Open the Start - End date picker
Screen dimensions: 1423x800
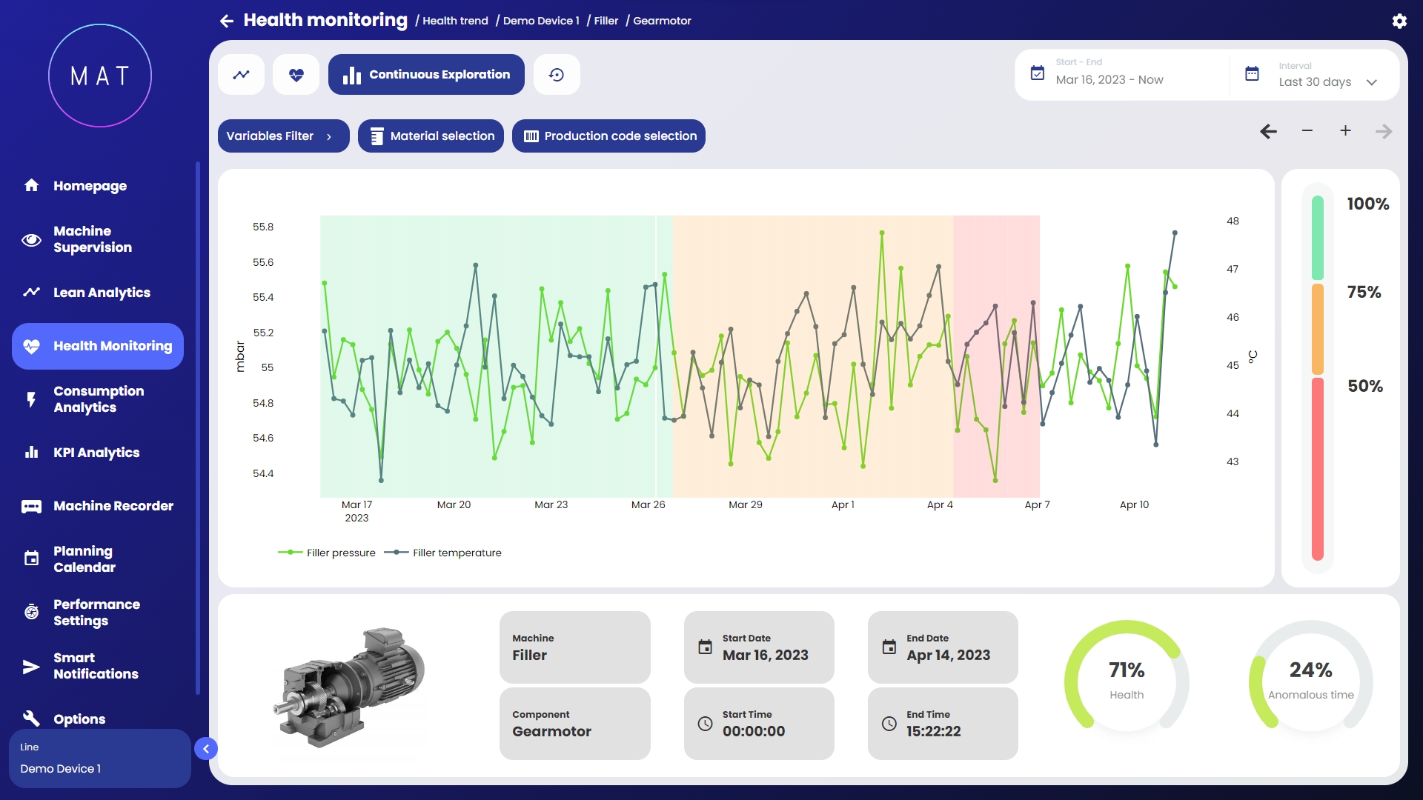(x=1109, y=74)
